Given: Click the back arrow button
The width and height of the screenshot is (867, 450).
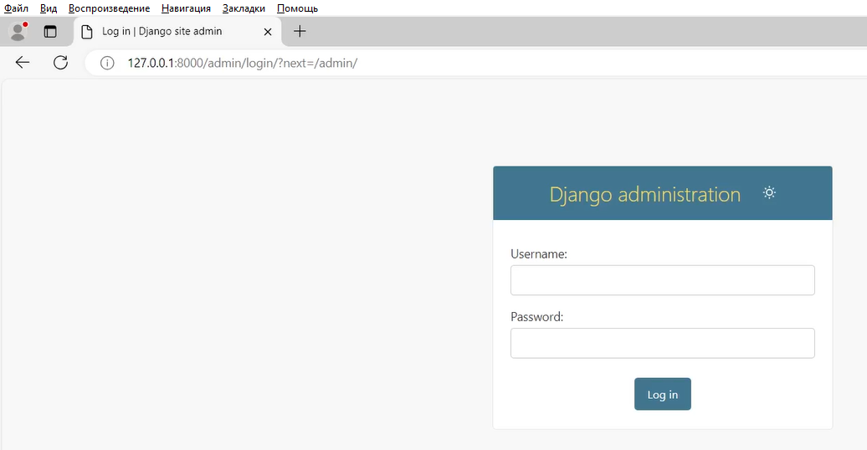Looking at the screenshot, I should [23, 63].
